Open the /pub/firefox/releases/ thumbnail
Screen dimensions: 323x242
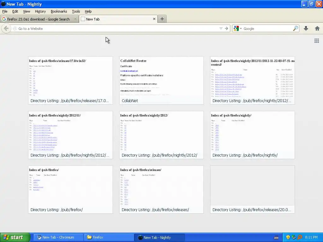click(x=161, y=189)
